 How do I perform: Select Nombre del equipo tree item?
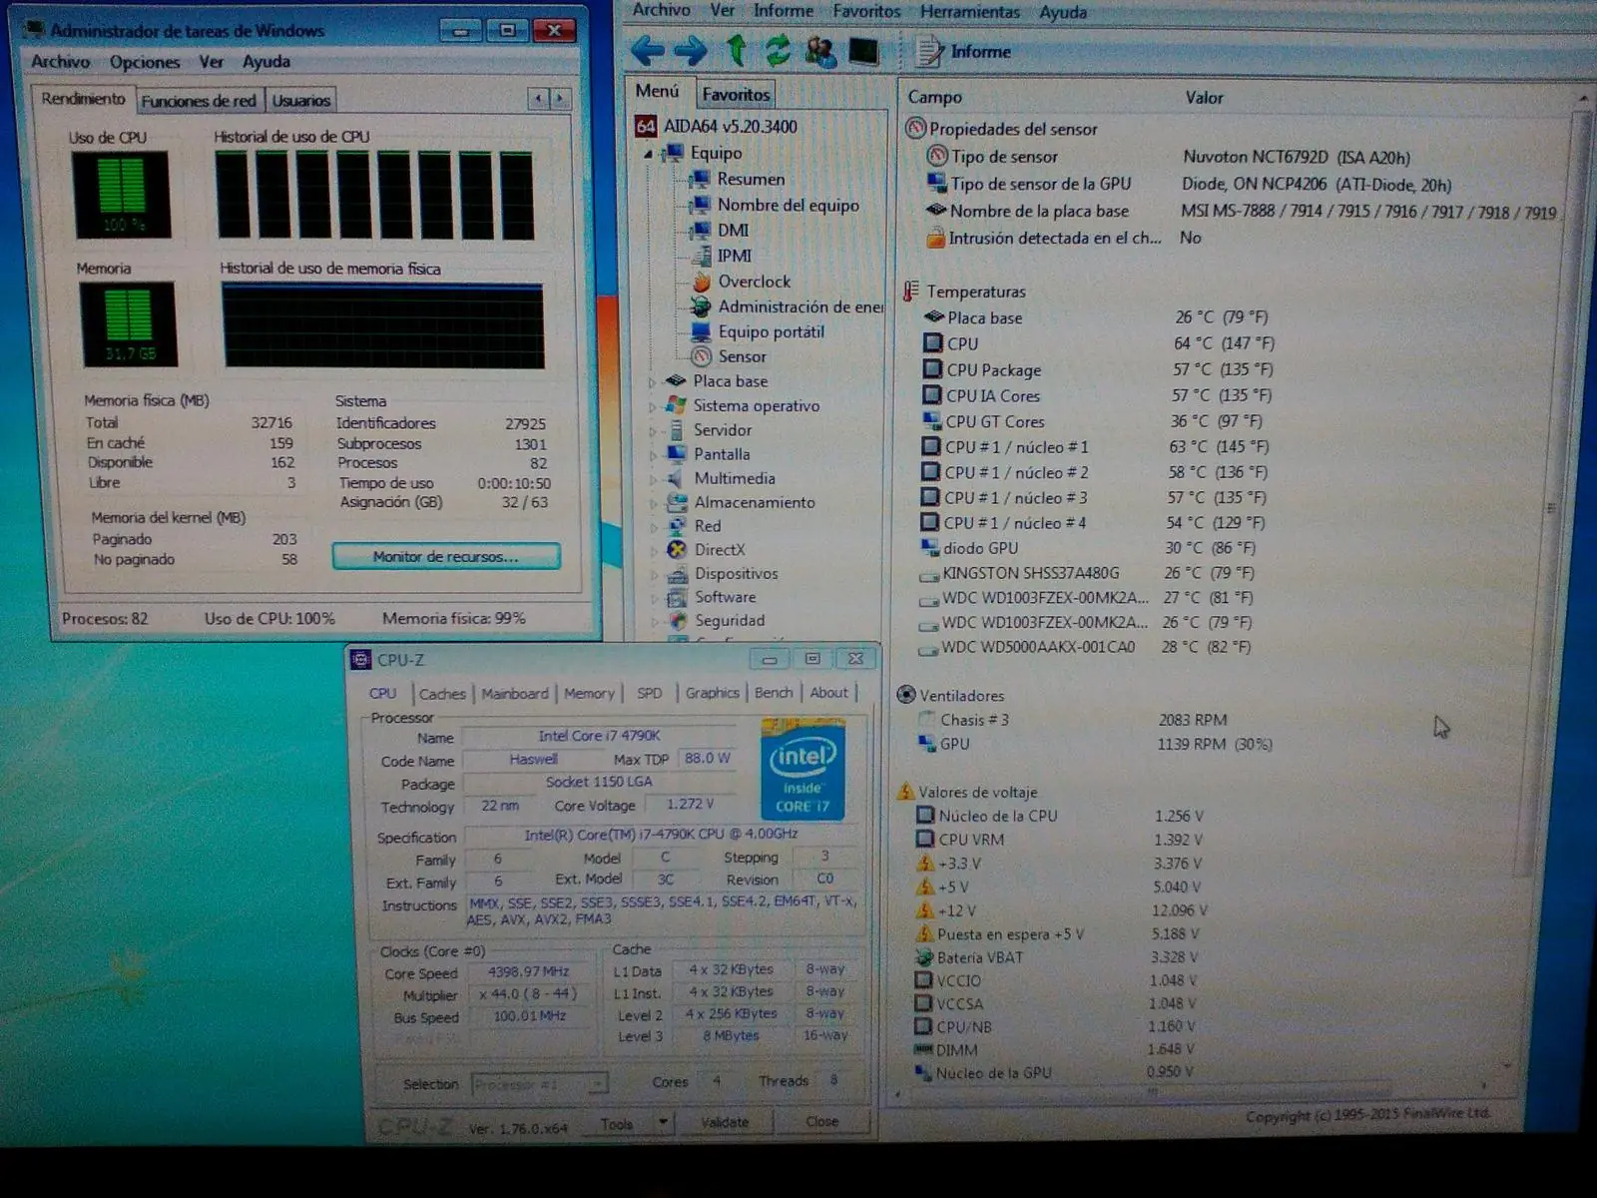tap(788, 205)
